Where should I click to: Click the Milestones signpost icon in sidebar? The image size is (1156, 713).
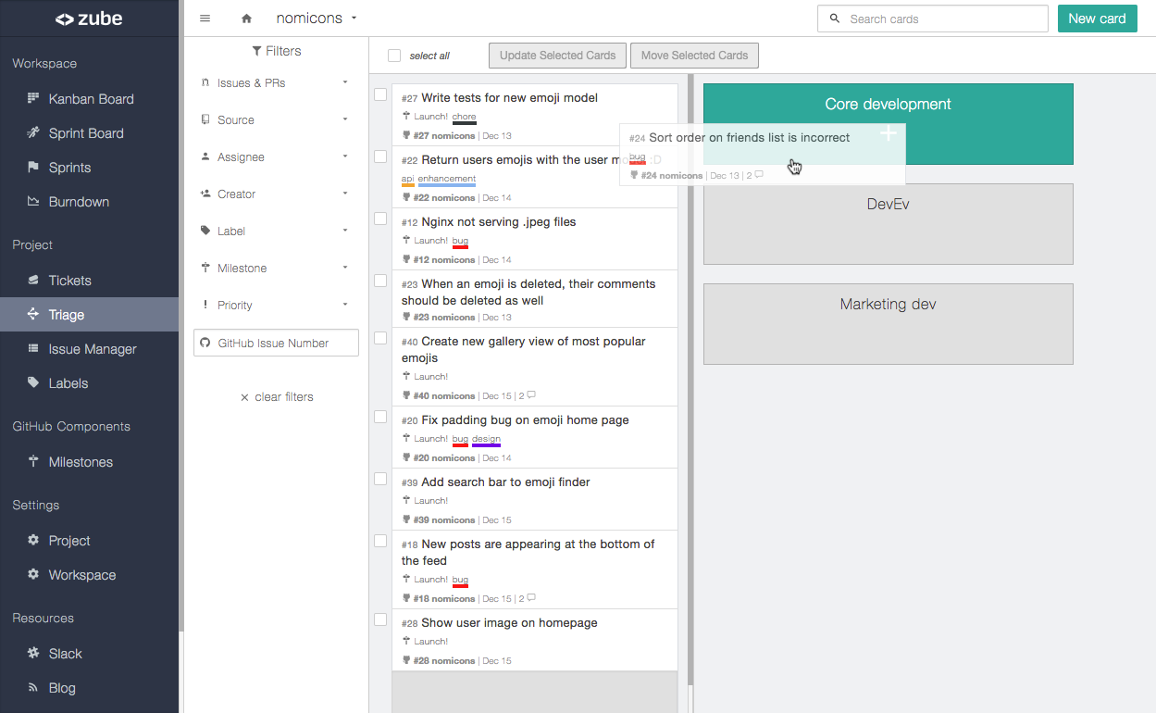point(33,461)
